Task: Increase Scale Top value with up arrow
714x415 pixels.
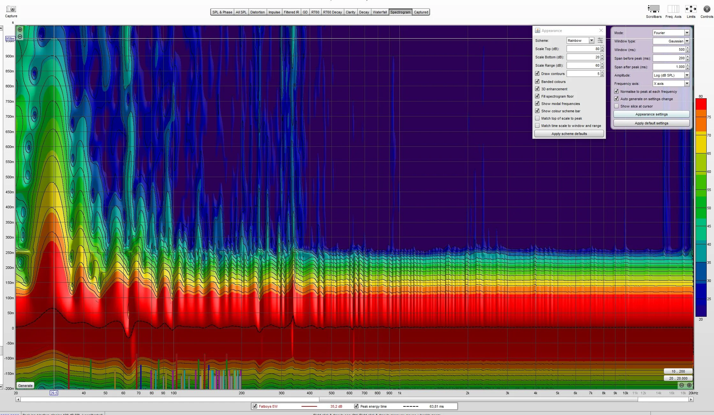Action: tap(602, 47)
